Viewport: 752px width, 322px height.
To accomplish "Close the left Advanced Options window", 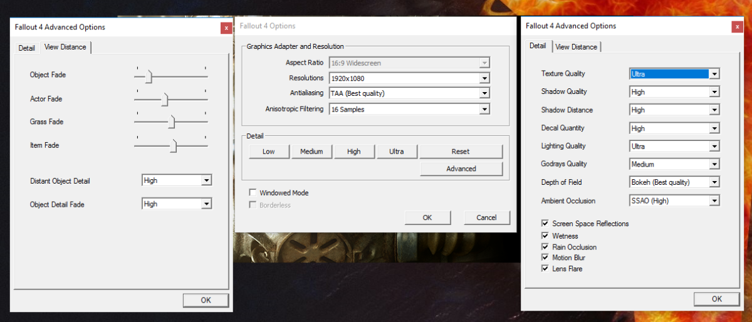I will [x=226, y=28].
